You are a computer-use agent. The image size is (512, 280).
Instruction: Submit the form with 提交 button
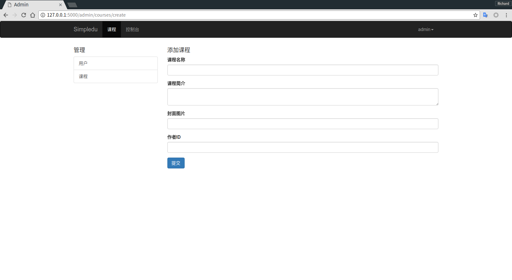tap(176, 163)
